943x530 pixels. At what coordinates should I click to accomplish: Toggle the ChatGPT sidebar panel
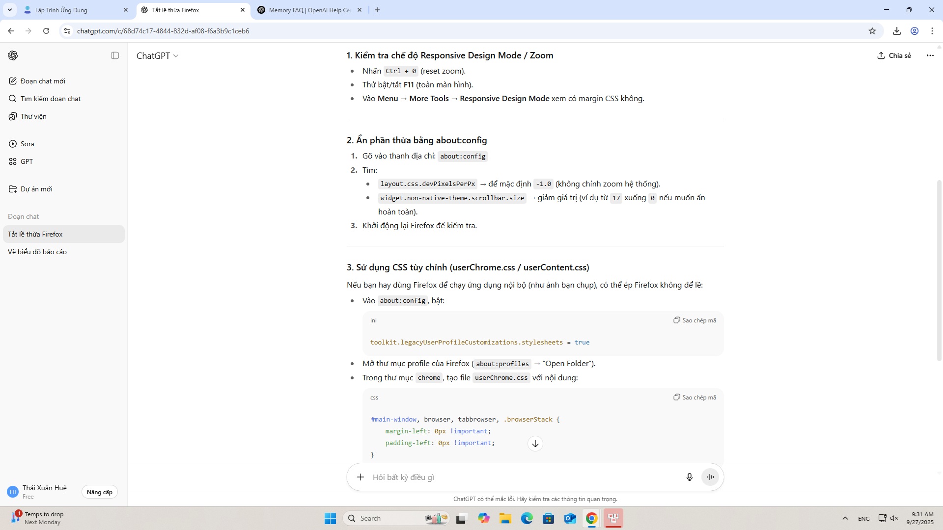click(115, 55)
